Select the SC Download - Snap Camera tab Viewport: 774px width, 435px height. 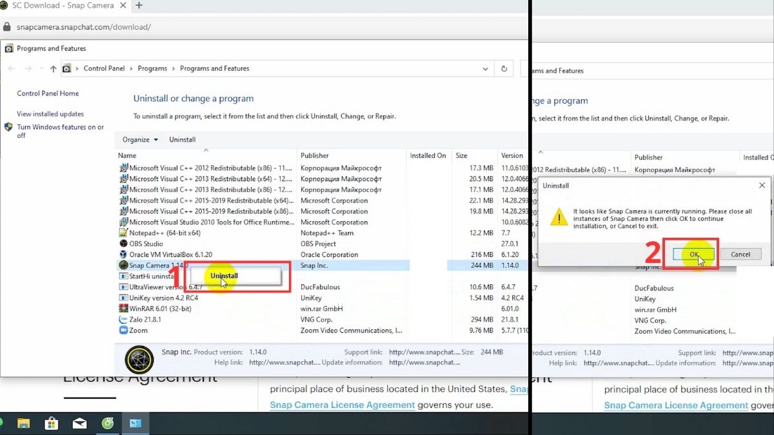coord(64,5)
